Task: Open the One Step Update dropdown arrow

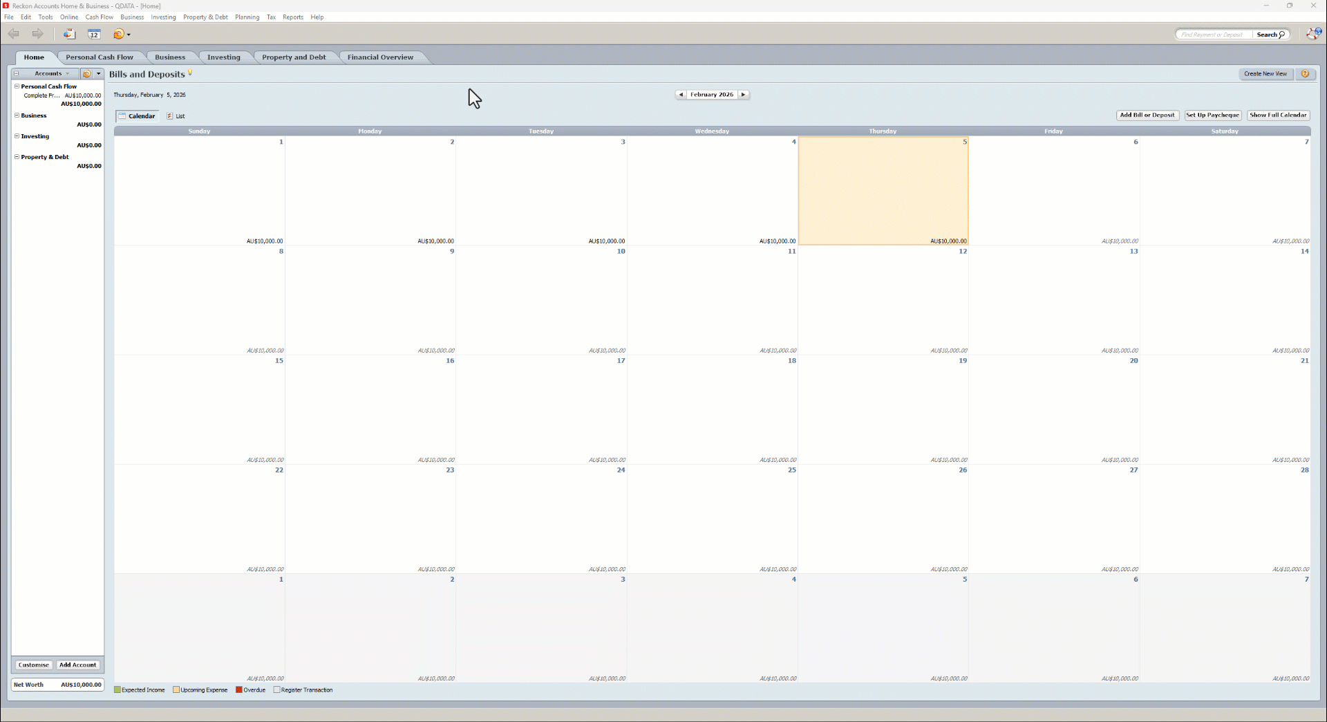Action: [129, 34]
